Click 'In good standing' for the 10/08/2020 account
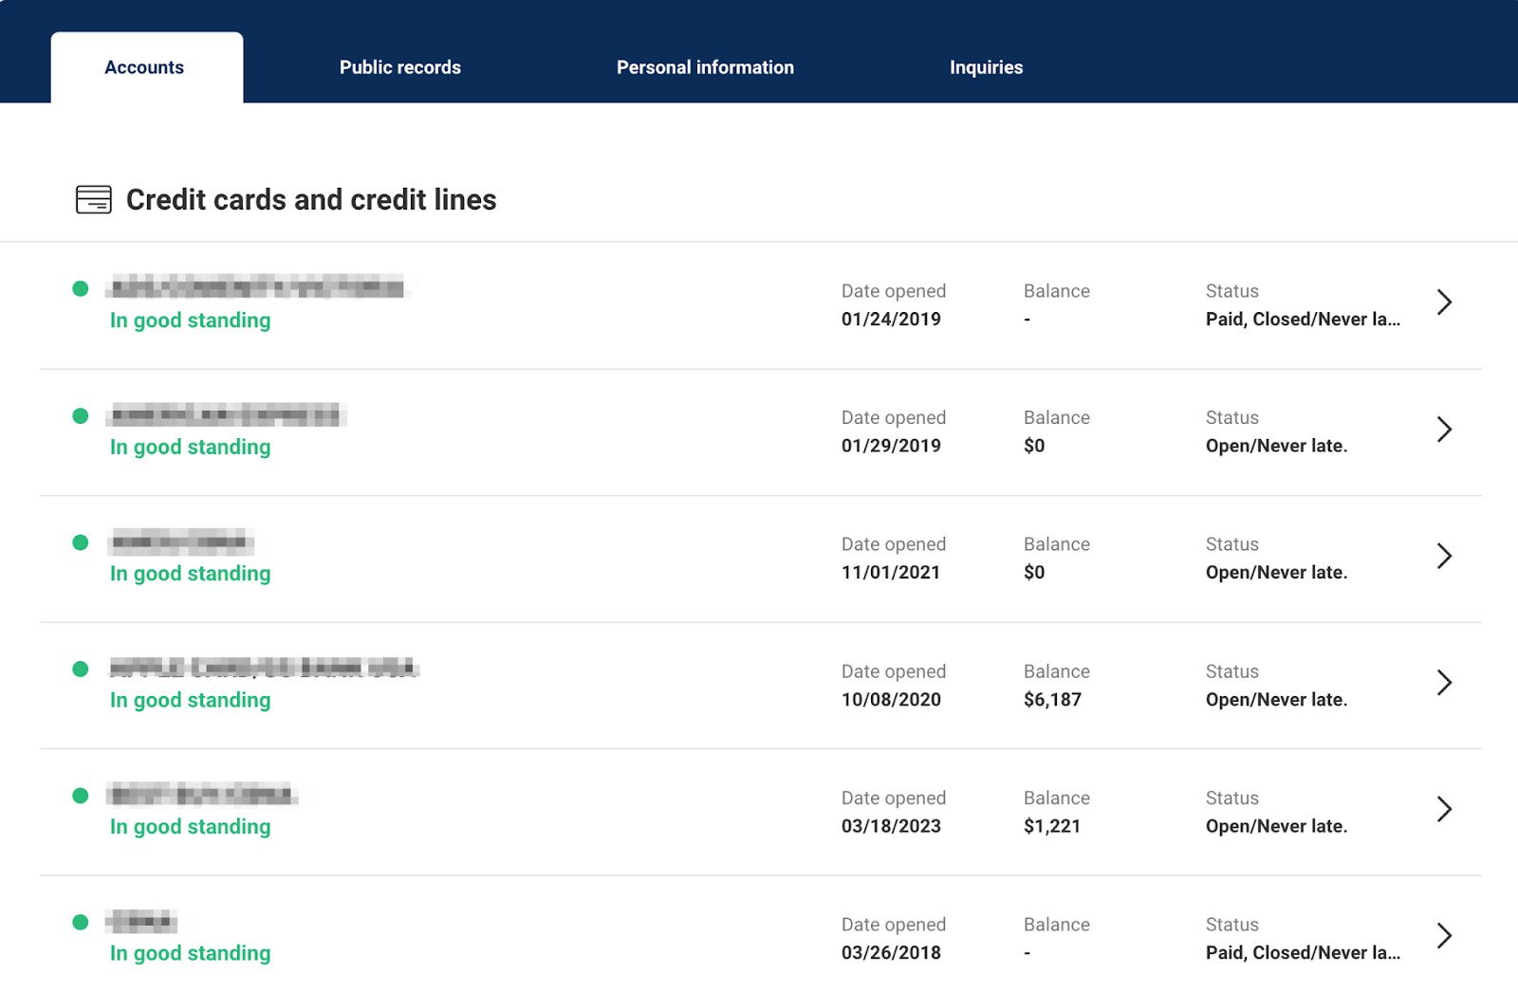 click(x=190, y=701)
